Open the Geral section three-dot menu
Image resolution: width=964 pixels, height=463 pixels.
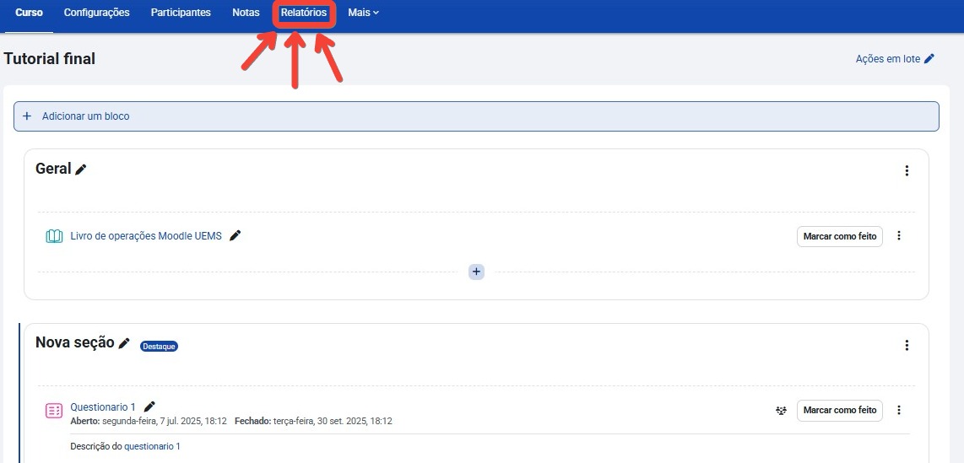907,170
